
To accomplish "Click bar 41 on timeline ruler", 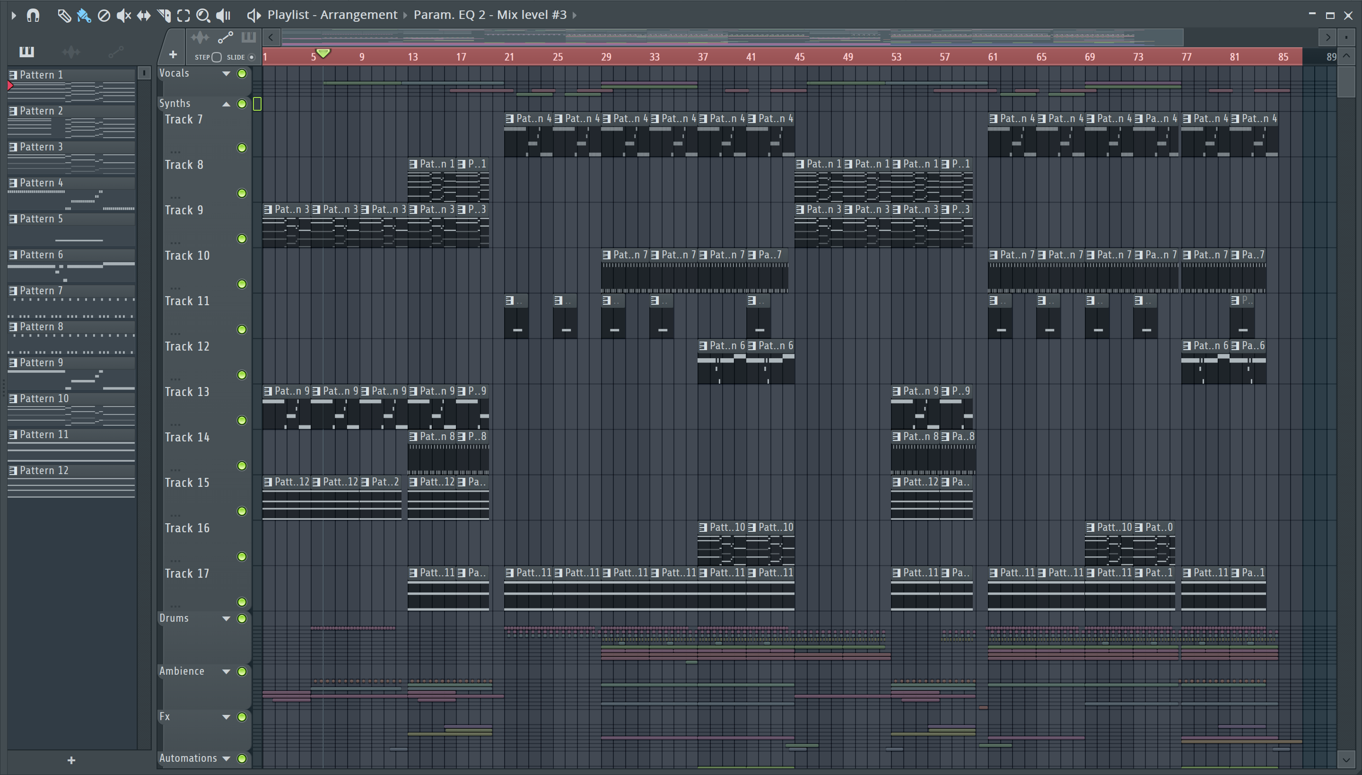I will pyautogui.click(x=751, y=57).
